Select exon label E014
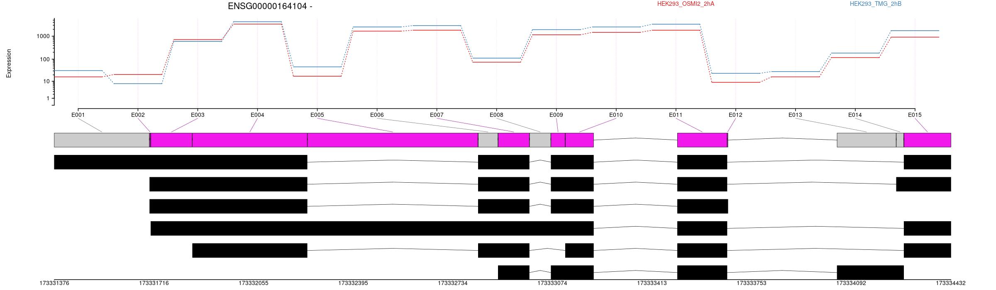The height and width of the screenshot is (290, 996). (x=855, y=115)
